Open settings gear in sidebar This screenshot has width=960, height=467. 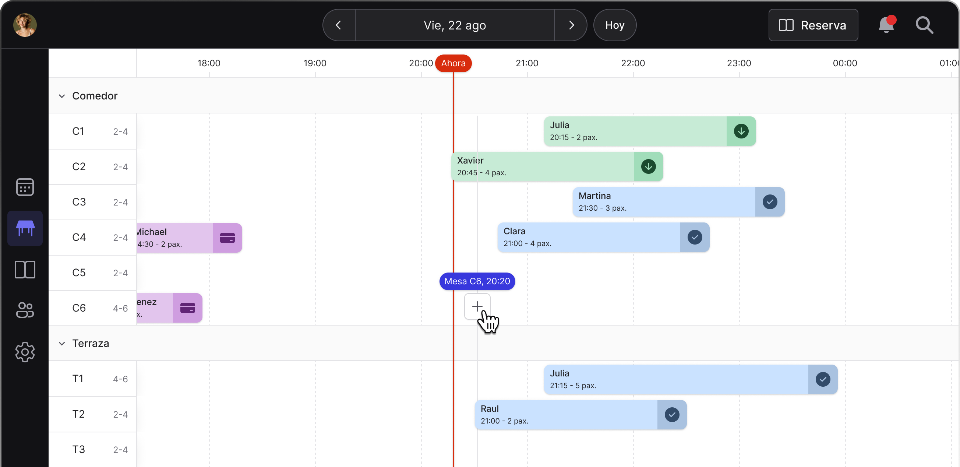click(25, 352)
